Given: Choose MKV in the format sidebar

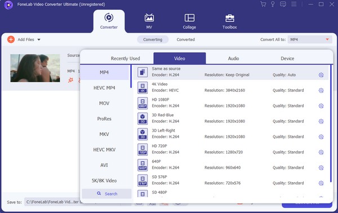Looking at the screenshot, I should [104, 134].
